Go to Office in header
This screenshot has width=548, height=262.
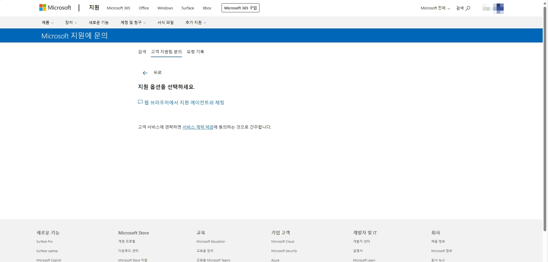point(144,8)
